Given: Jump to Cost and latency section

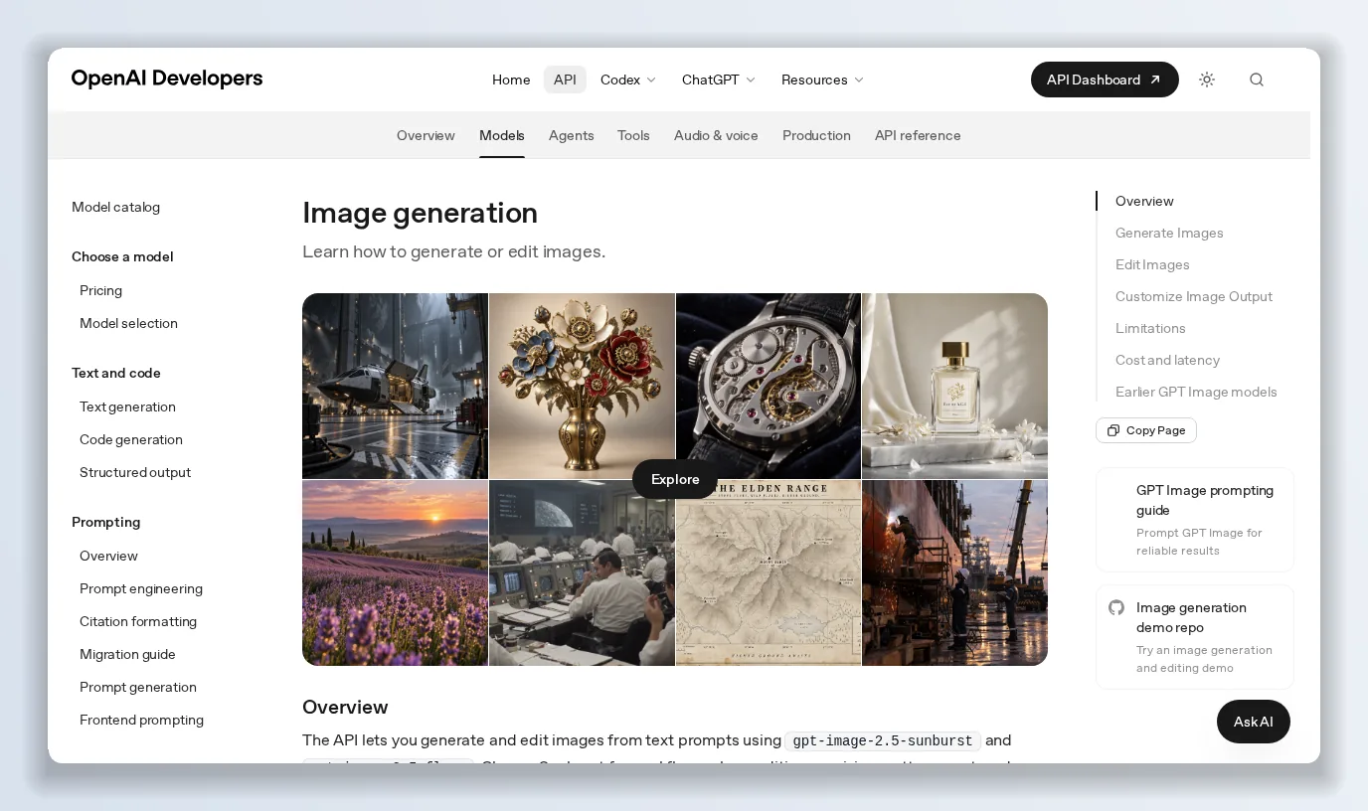Looking at the screenshot, I should pos(1167,360).
